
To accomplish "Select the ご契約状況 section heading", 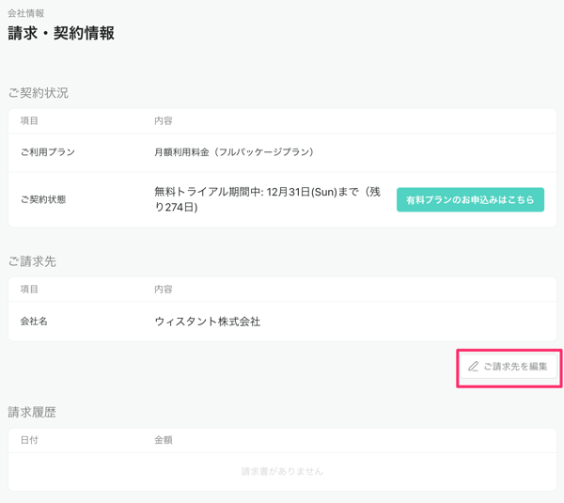I will pos(39,93).
